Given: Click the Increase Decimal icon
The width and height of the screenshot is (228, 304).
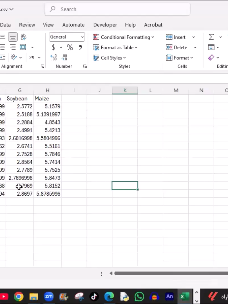Looking at the screenshot, I should click(53, 58).
